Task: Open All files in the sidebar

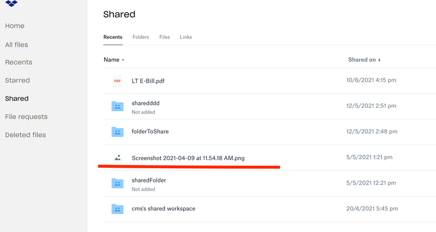Action: 16,45
